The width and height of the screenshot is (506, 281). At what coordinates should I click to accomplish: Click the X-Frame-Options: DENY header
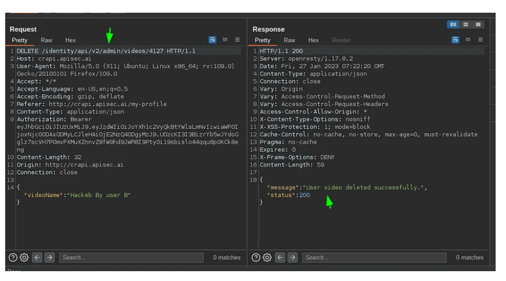[297, 157]
